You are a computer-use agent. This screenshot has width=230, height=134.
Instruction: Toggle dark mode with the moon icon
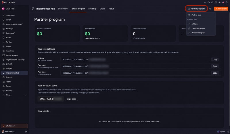[227, 2]
